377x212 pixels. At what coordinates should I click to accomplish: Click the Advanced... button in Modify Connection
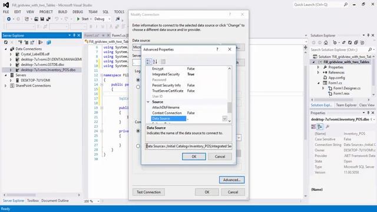232,180
